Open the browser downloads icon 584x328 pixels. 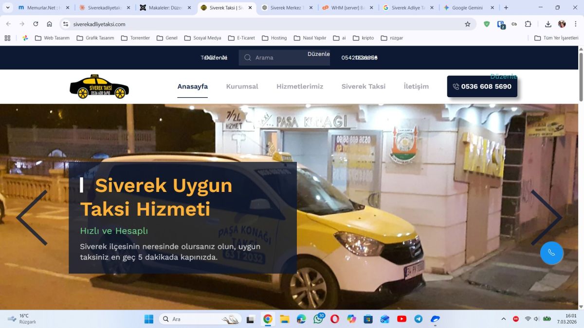click(x=548, y=24)
